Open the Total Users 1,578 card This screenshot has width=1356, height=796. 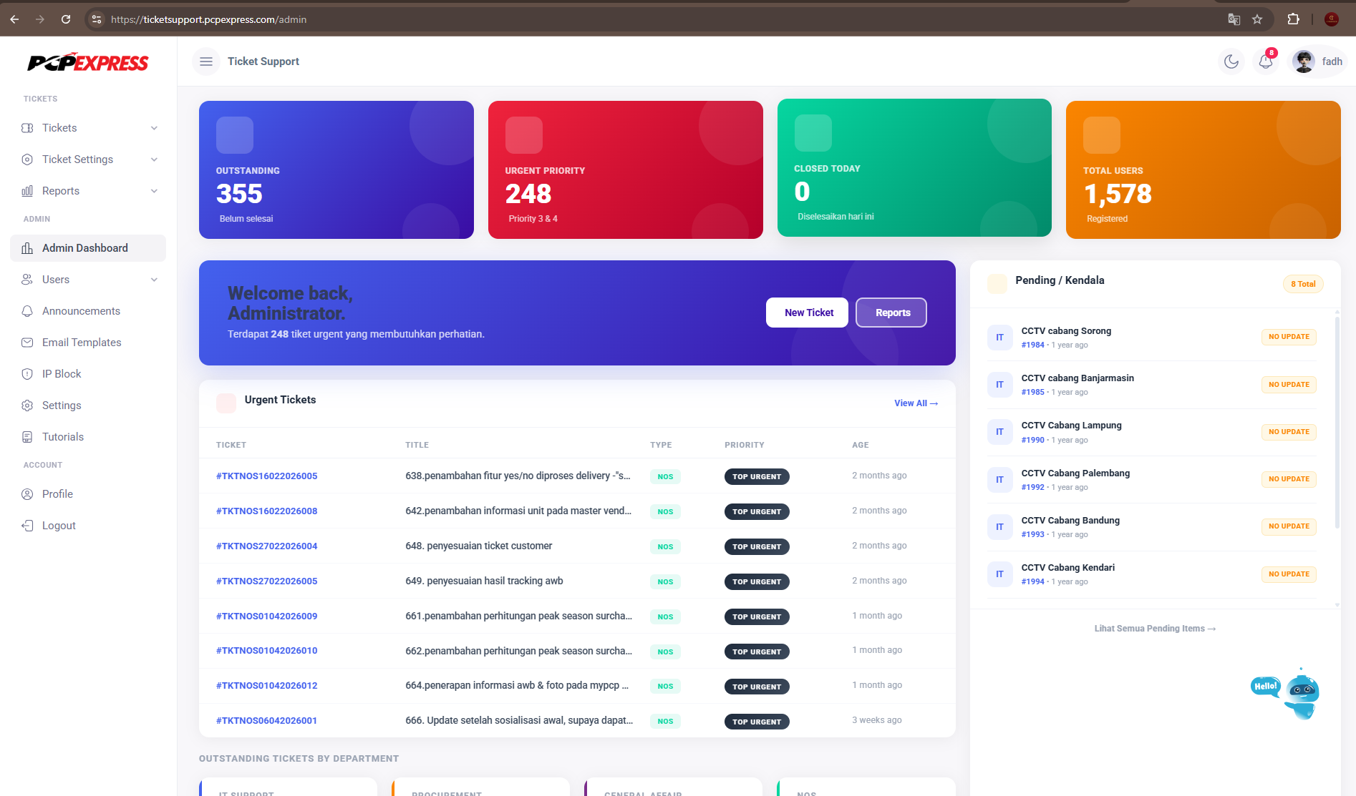tap(1204, 169)
